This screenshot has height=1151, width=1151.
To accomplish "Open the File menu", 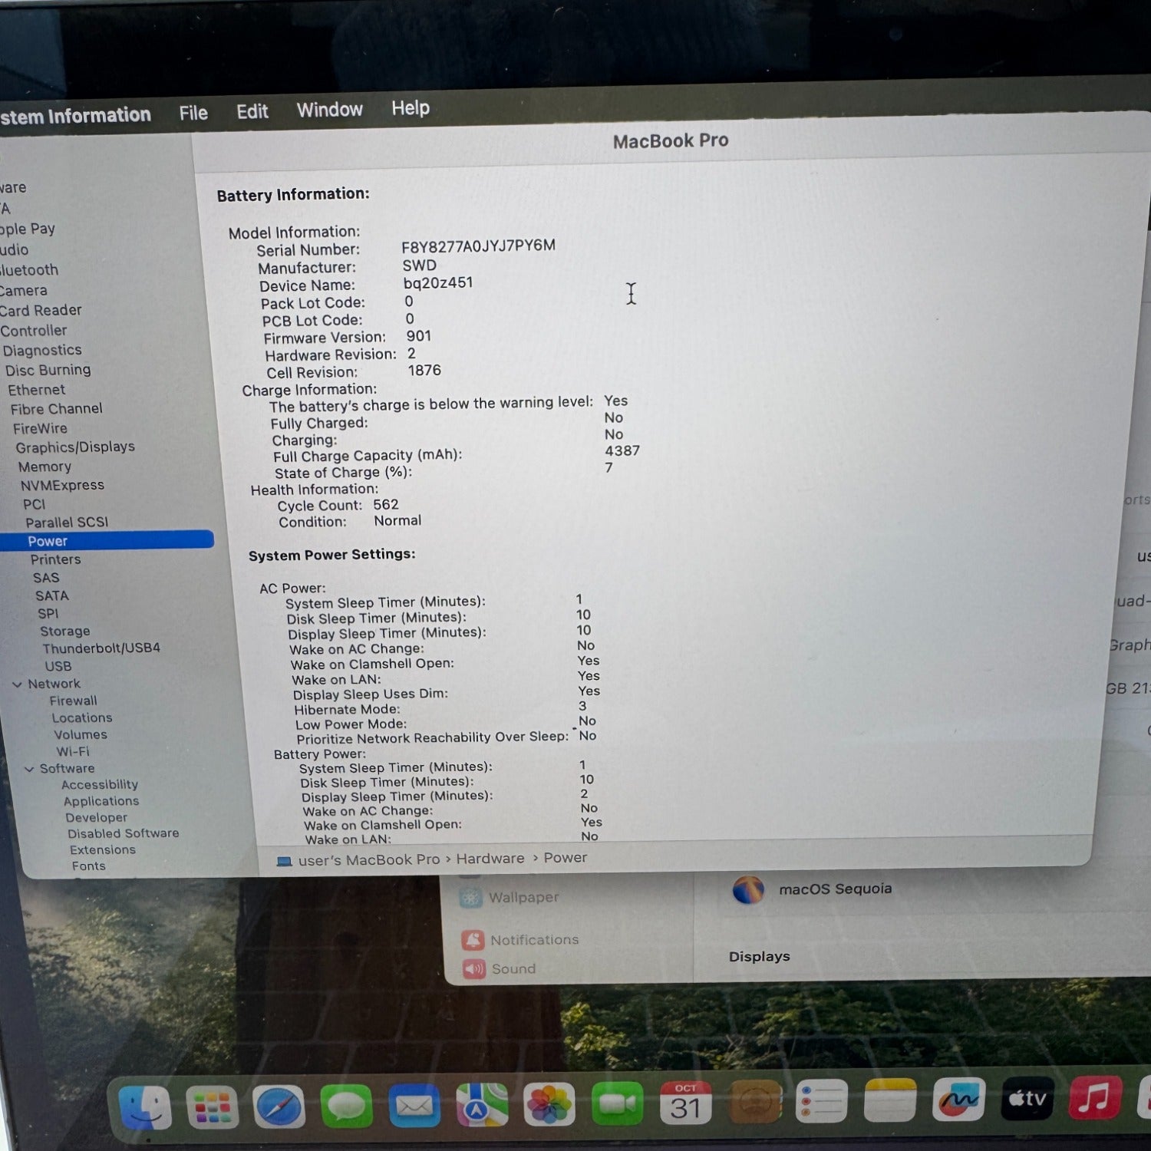I will pyautogui.click(x=193, y=114).
